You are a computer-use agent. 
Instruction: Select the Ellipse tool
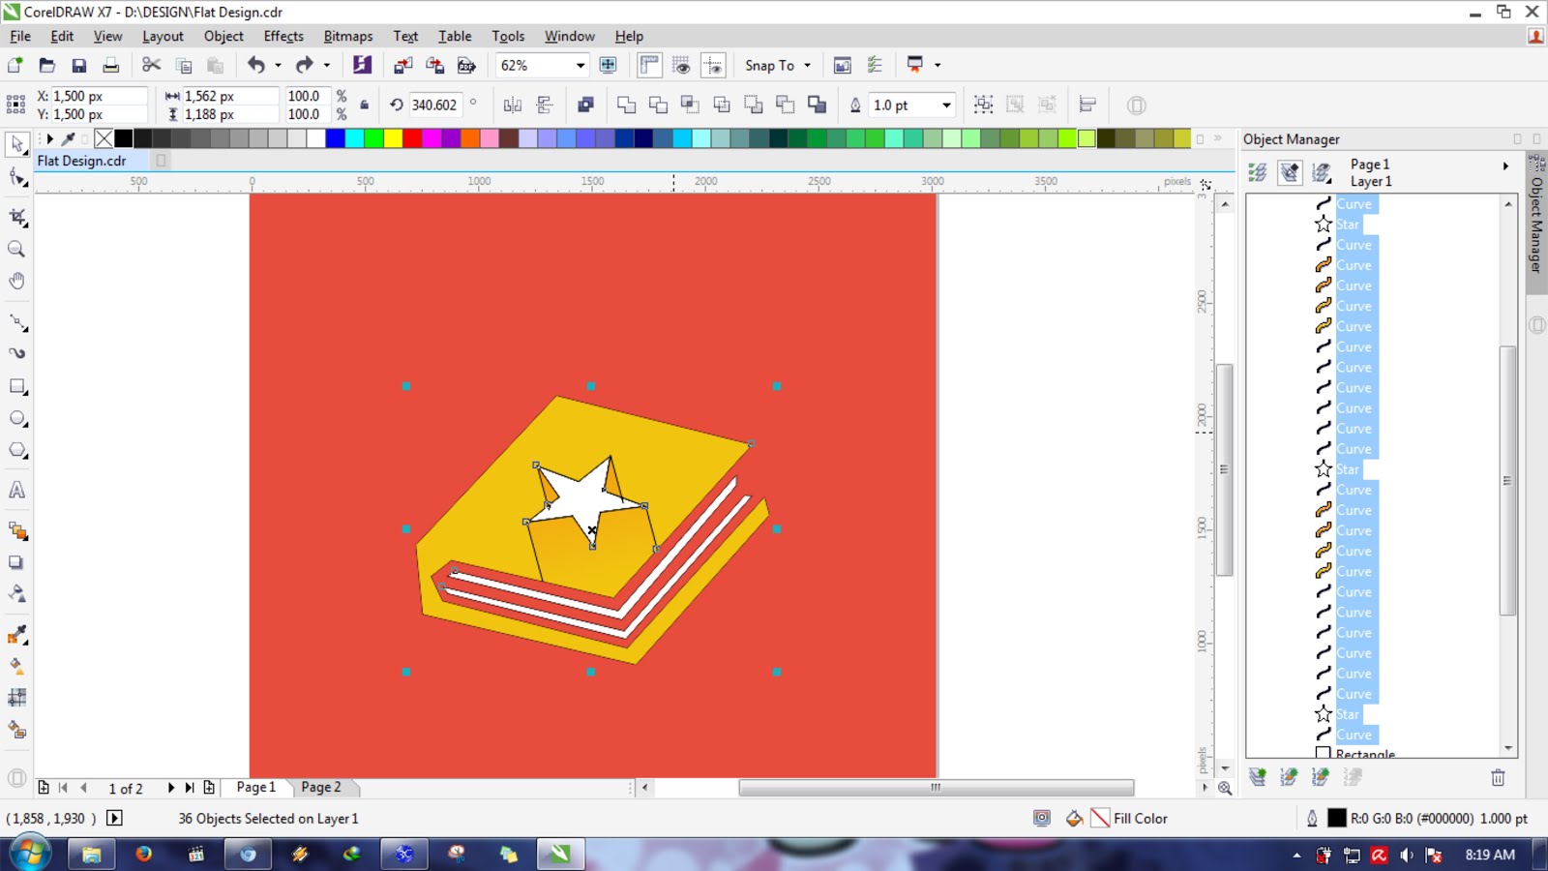(x=15, y=418)
